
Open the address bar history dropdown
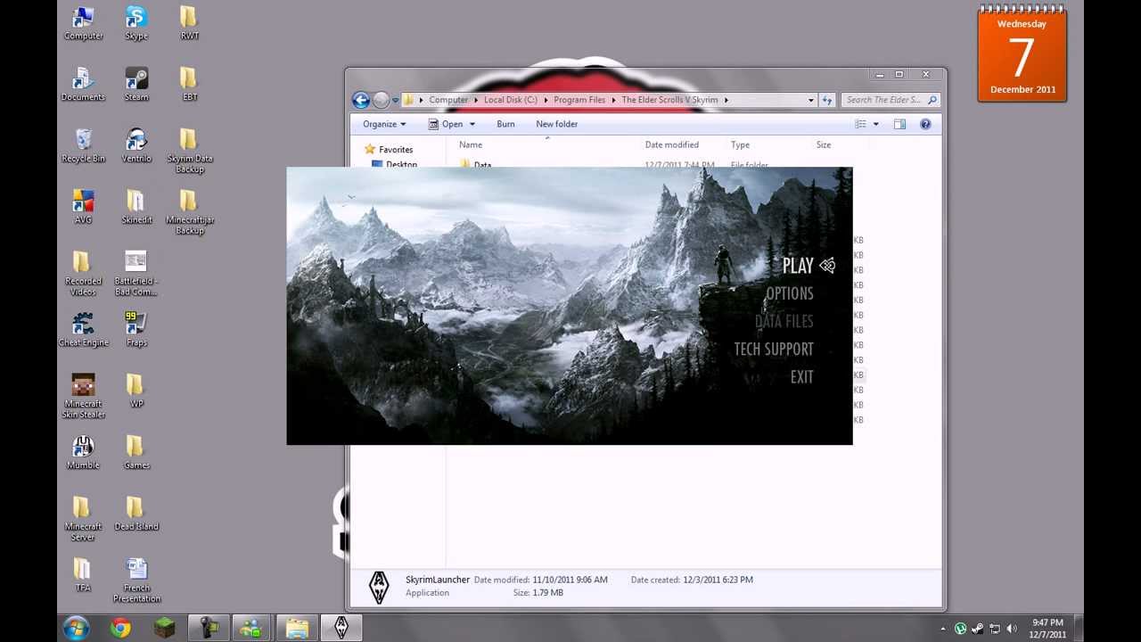(x=810, y=100)
